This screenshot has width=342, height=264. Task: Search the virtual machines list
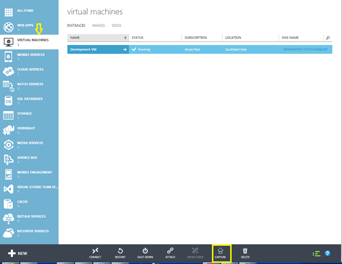click(328, 38)
